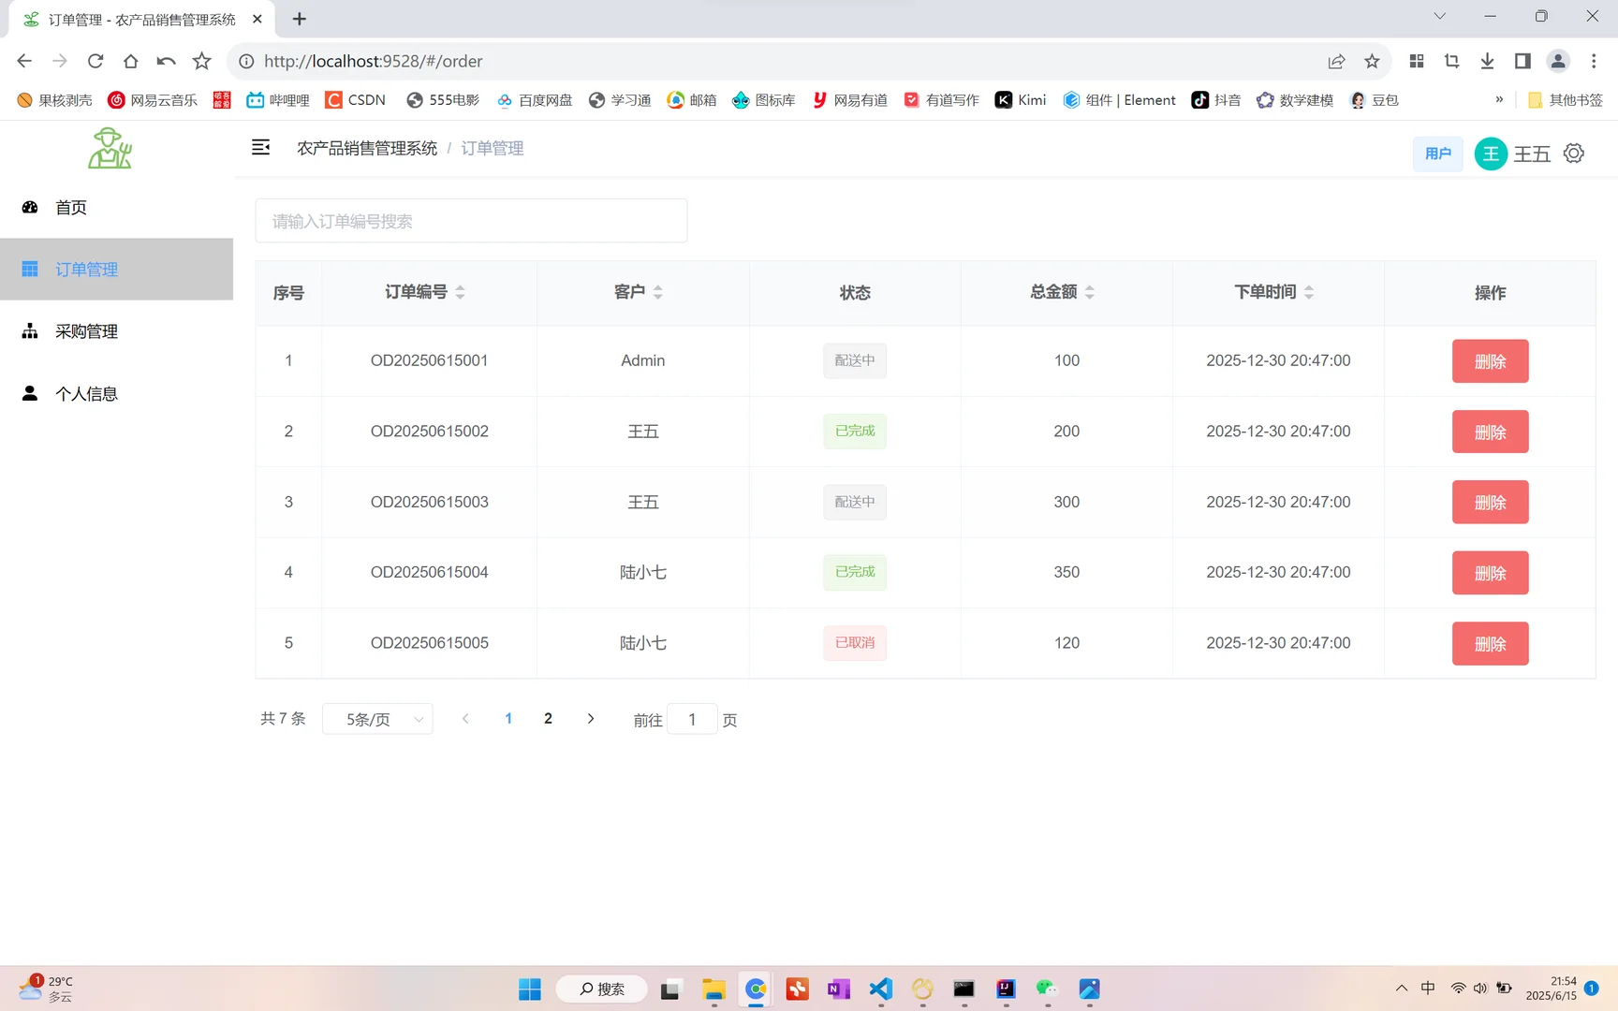This screenshot has height=1011, width=1618.
Task: Click the share icon in address bar
Action: tap(1336, 61)
